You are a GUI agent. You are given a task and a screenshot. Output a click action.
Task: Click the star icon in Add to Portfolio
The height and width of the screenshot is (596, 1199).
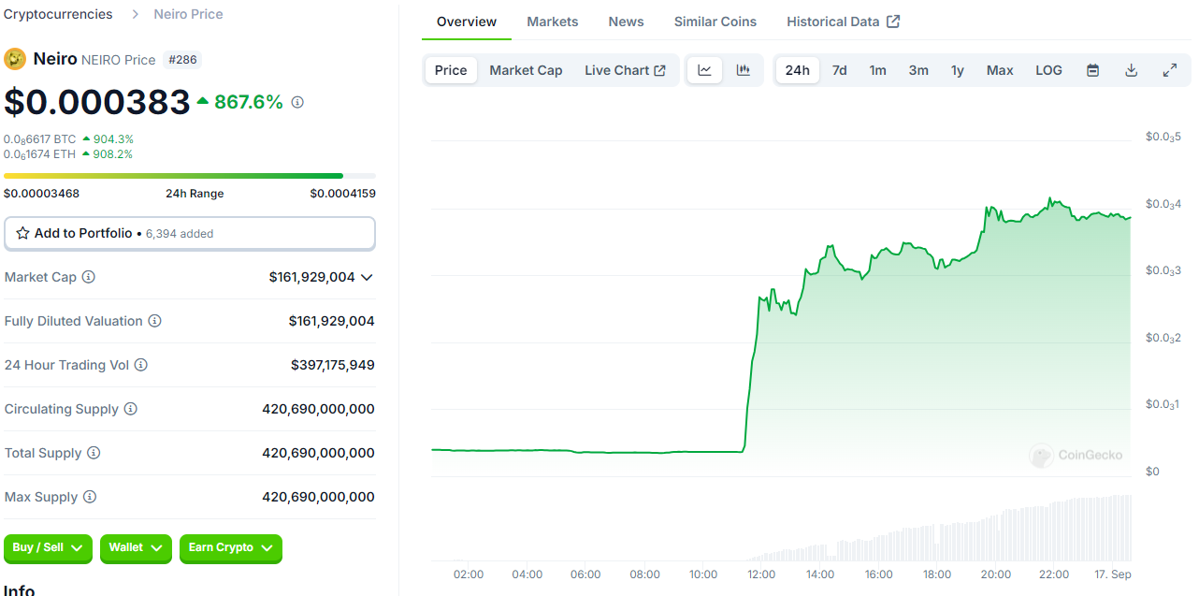(22, 233)
